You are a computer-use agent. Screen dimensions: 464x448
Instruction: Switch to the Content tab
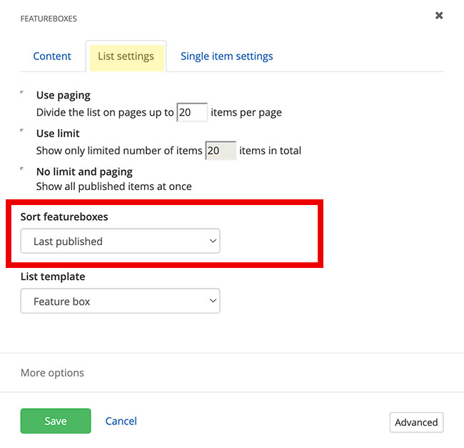(x=52, y=56)
